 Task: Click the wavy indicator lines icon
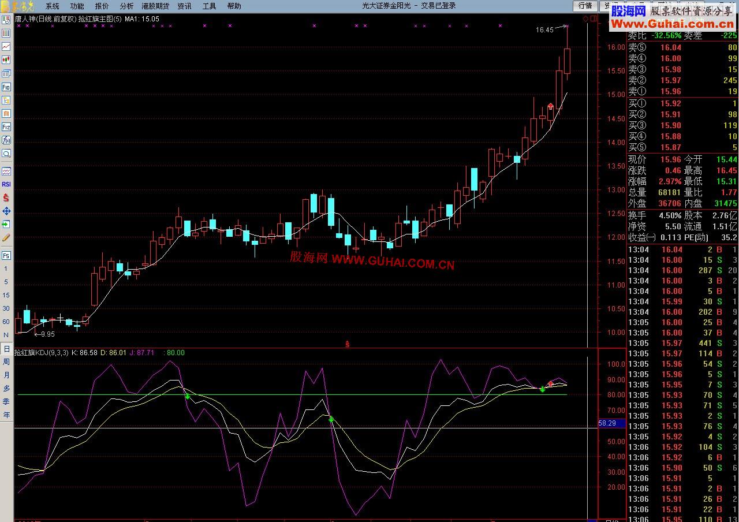6,171
